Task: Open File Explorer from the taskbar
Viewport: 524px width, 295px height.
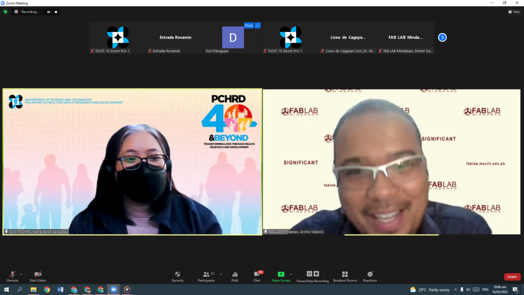Action: pyautogui.click(x=33, y=290)
